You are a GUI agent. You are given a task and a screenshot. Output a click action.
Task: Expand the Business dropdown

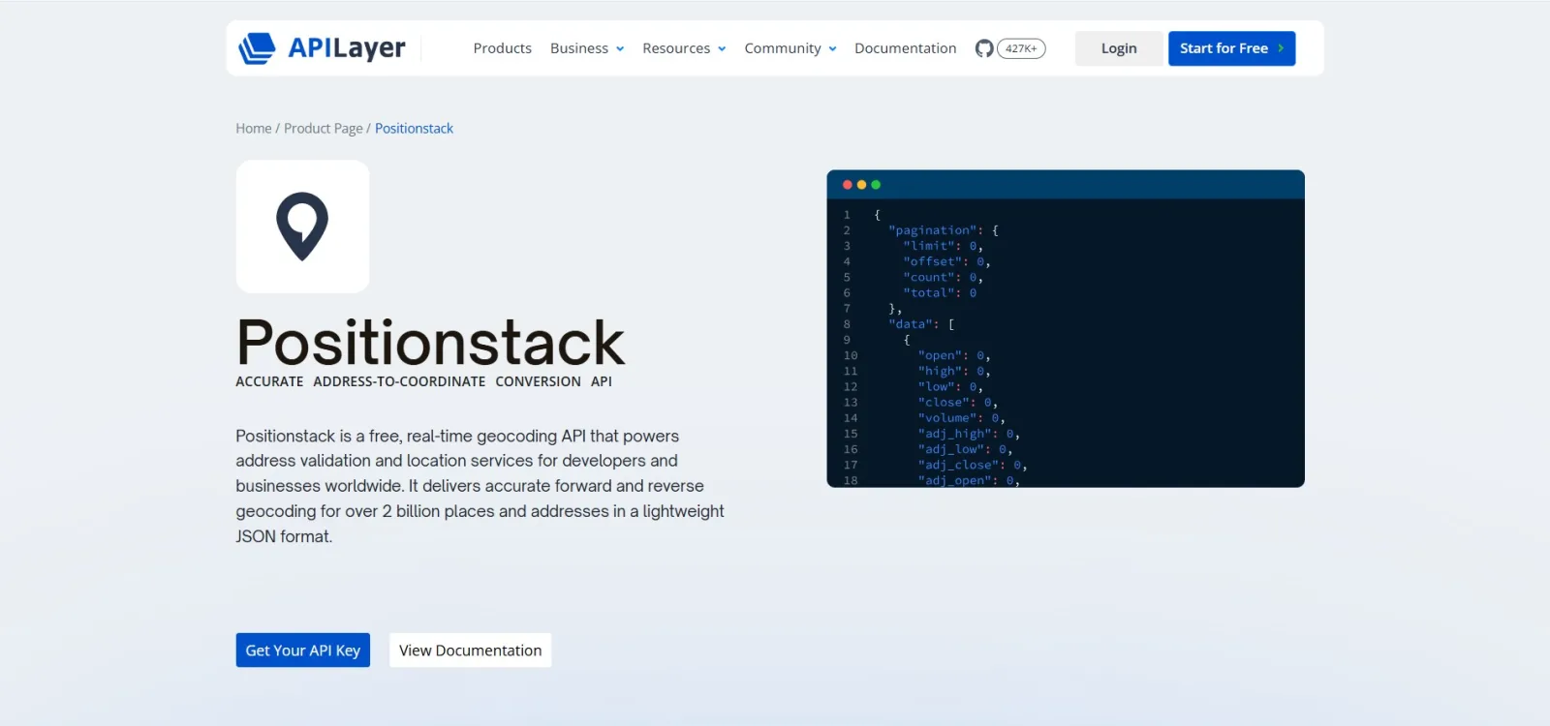[x=587, y=48]
